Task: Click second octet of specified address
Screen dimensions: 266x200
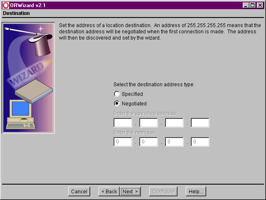Action: click(x=148, y=123)
